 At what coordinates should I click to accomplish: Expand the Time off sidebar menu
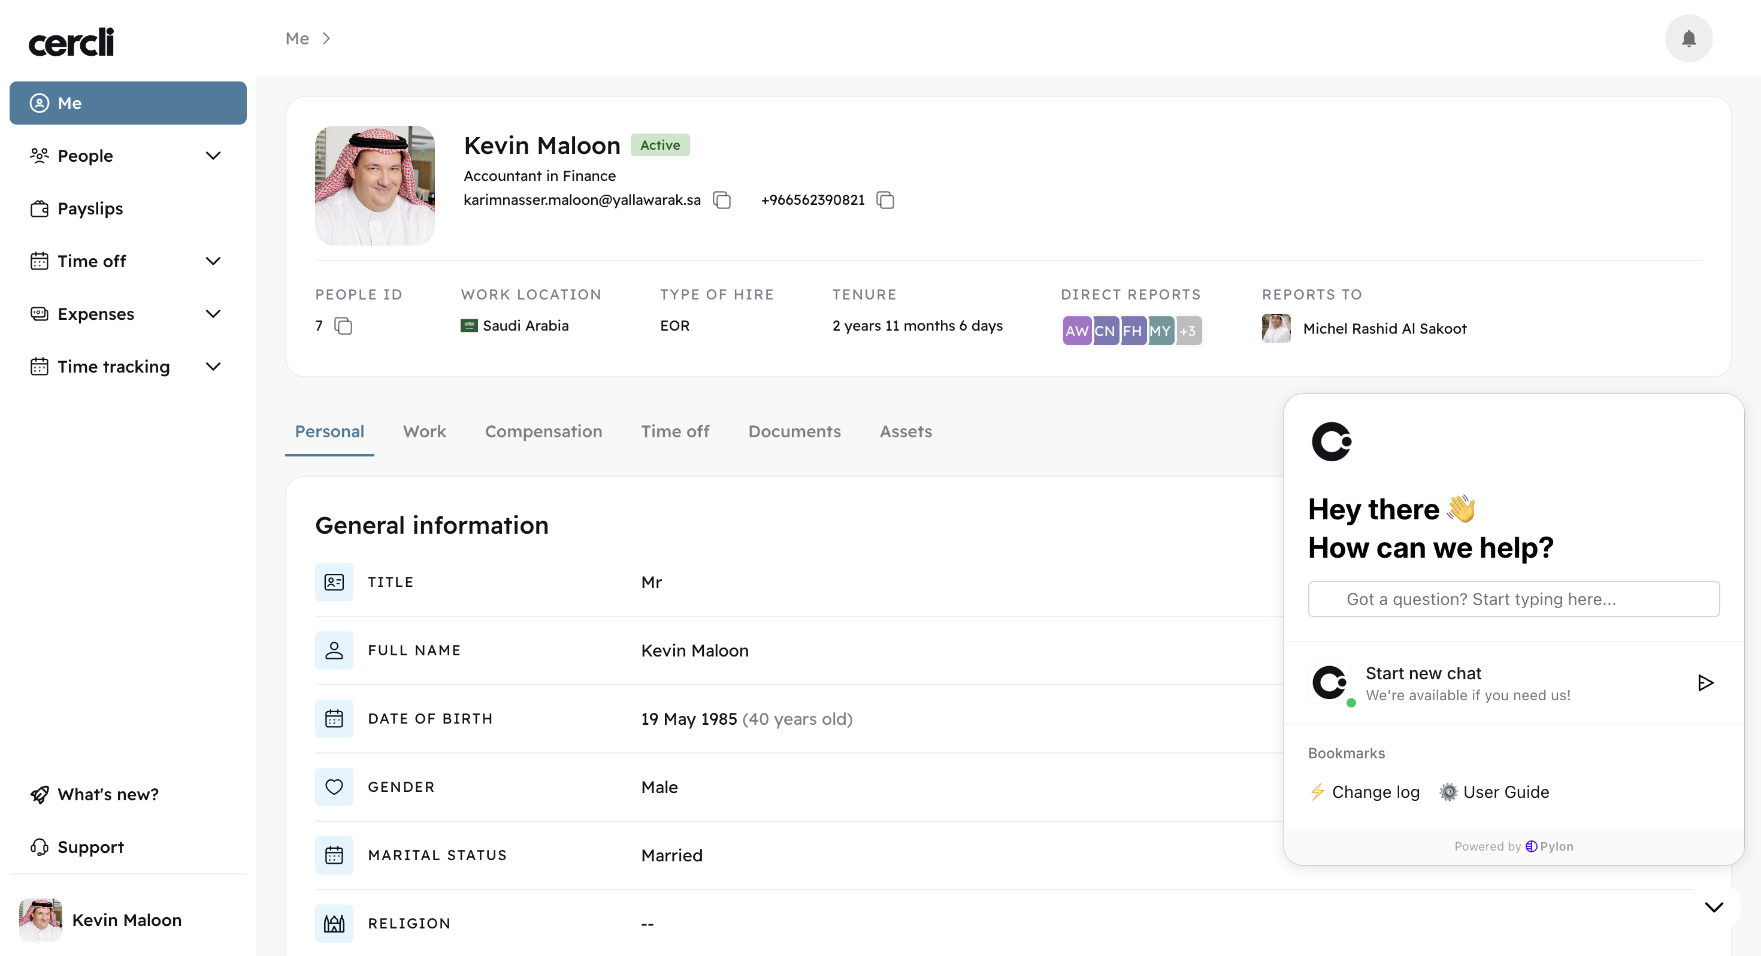point(213,261)
